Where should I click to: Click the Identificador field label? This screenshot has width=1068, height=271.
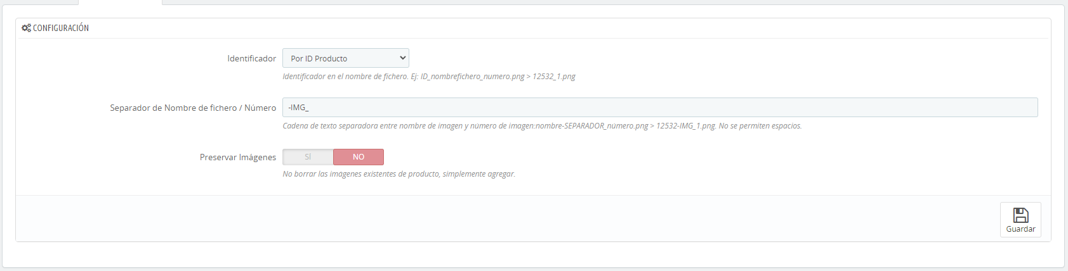pyautogui.click(x=251, y=58)
